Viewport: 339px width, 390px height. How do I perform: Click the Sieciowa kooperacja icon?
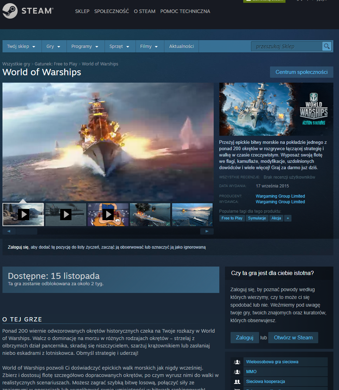coord(237,382)
